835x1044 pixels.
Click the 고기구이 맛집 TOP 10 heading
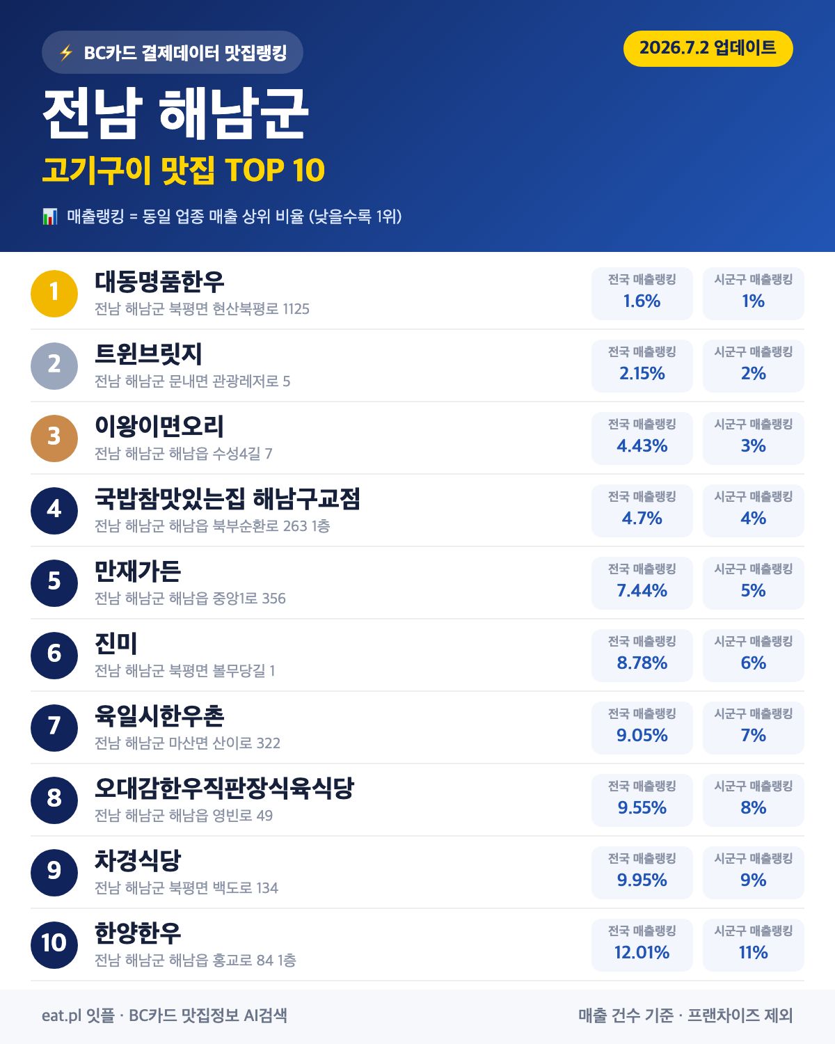point(184,171)
